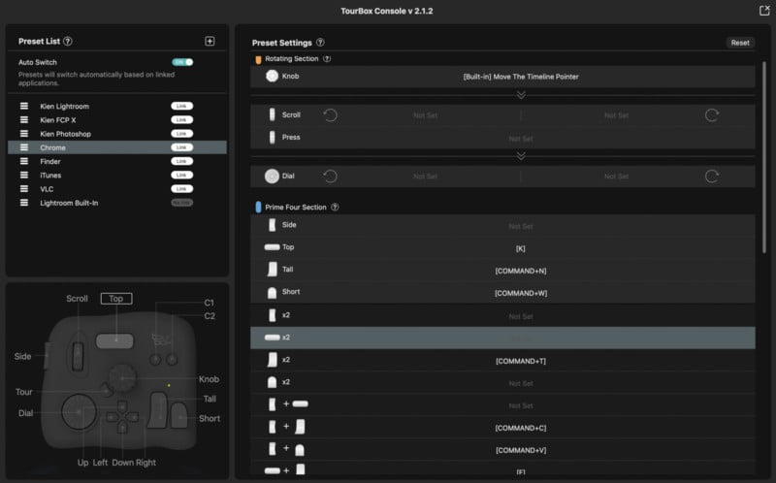776x483 pixels.
Task: Toggle the Link switch for Kien Lightroom
Action: point(181,106)
